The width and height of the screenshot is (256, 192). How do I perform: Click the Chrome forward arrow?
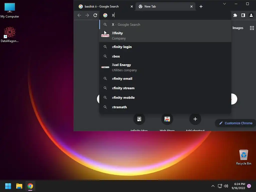[x=87, y=15]
